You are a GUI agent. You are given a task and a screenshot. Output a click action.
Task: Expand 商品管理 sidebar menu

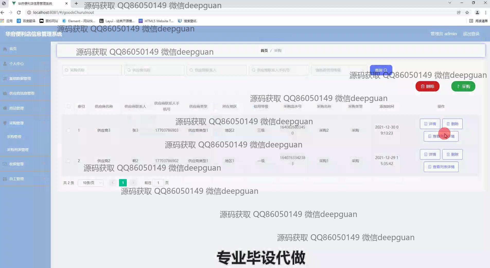coord(25,108)
